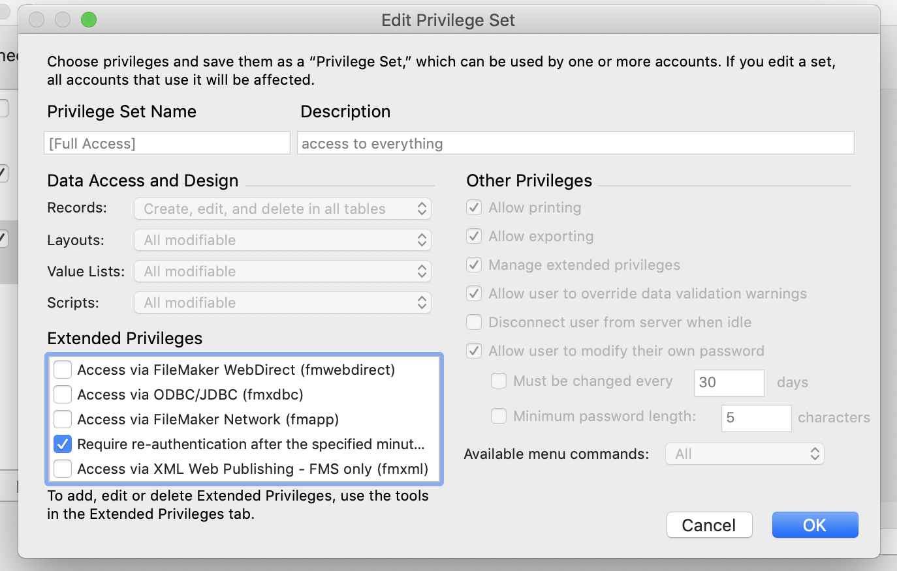
Task: Uncheck Require re-authentication after specified minutes
Action: pyautogui.click(x=63, y=444)
